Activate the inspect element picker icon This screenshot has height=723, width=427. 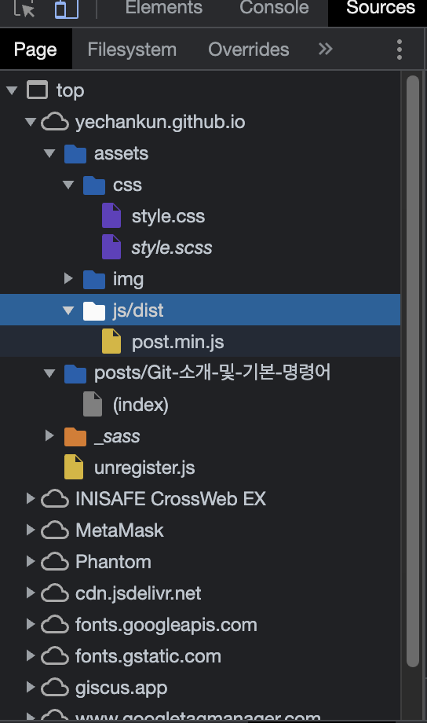24,9
